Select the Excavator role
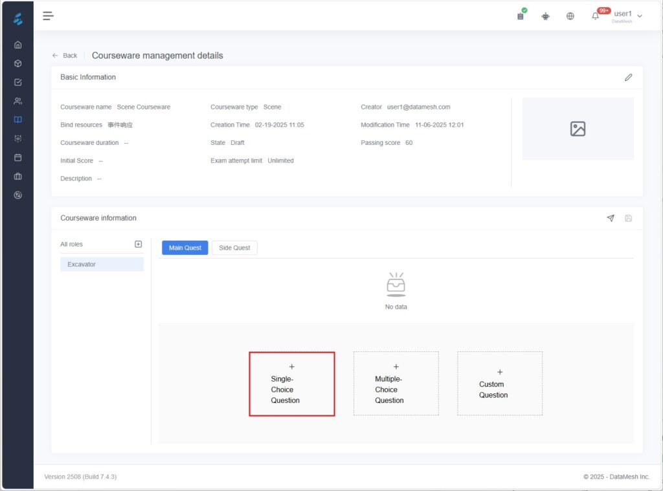This screenshot has width=663, height=491. 102,264
